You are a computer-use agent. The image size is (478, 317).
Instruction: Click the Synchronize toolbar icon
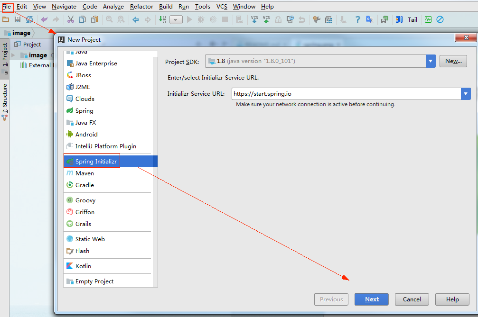point(29,20)
